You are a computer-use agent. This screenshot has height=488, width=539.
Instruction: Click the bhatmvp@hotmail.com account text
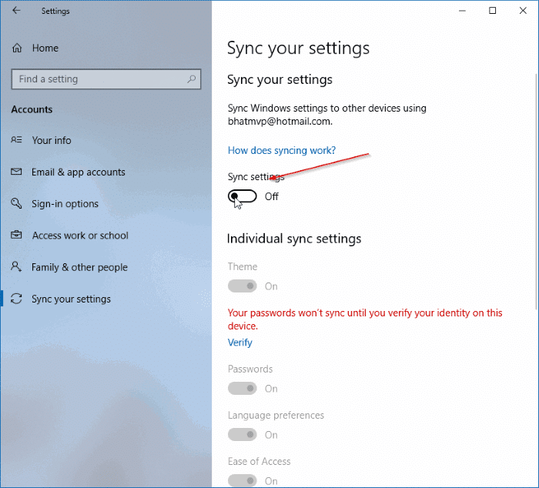[280, 122]
